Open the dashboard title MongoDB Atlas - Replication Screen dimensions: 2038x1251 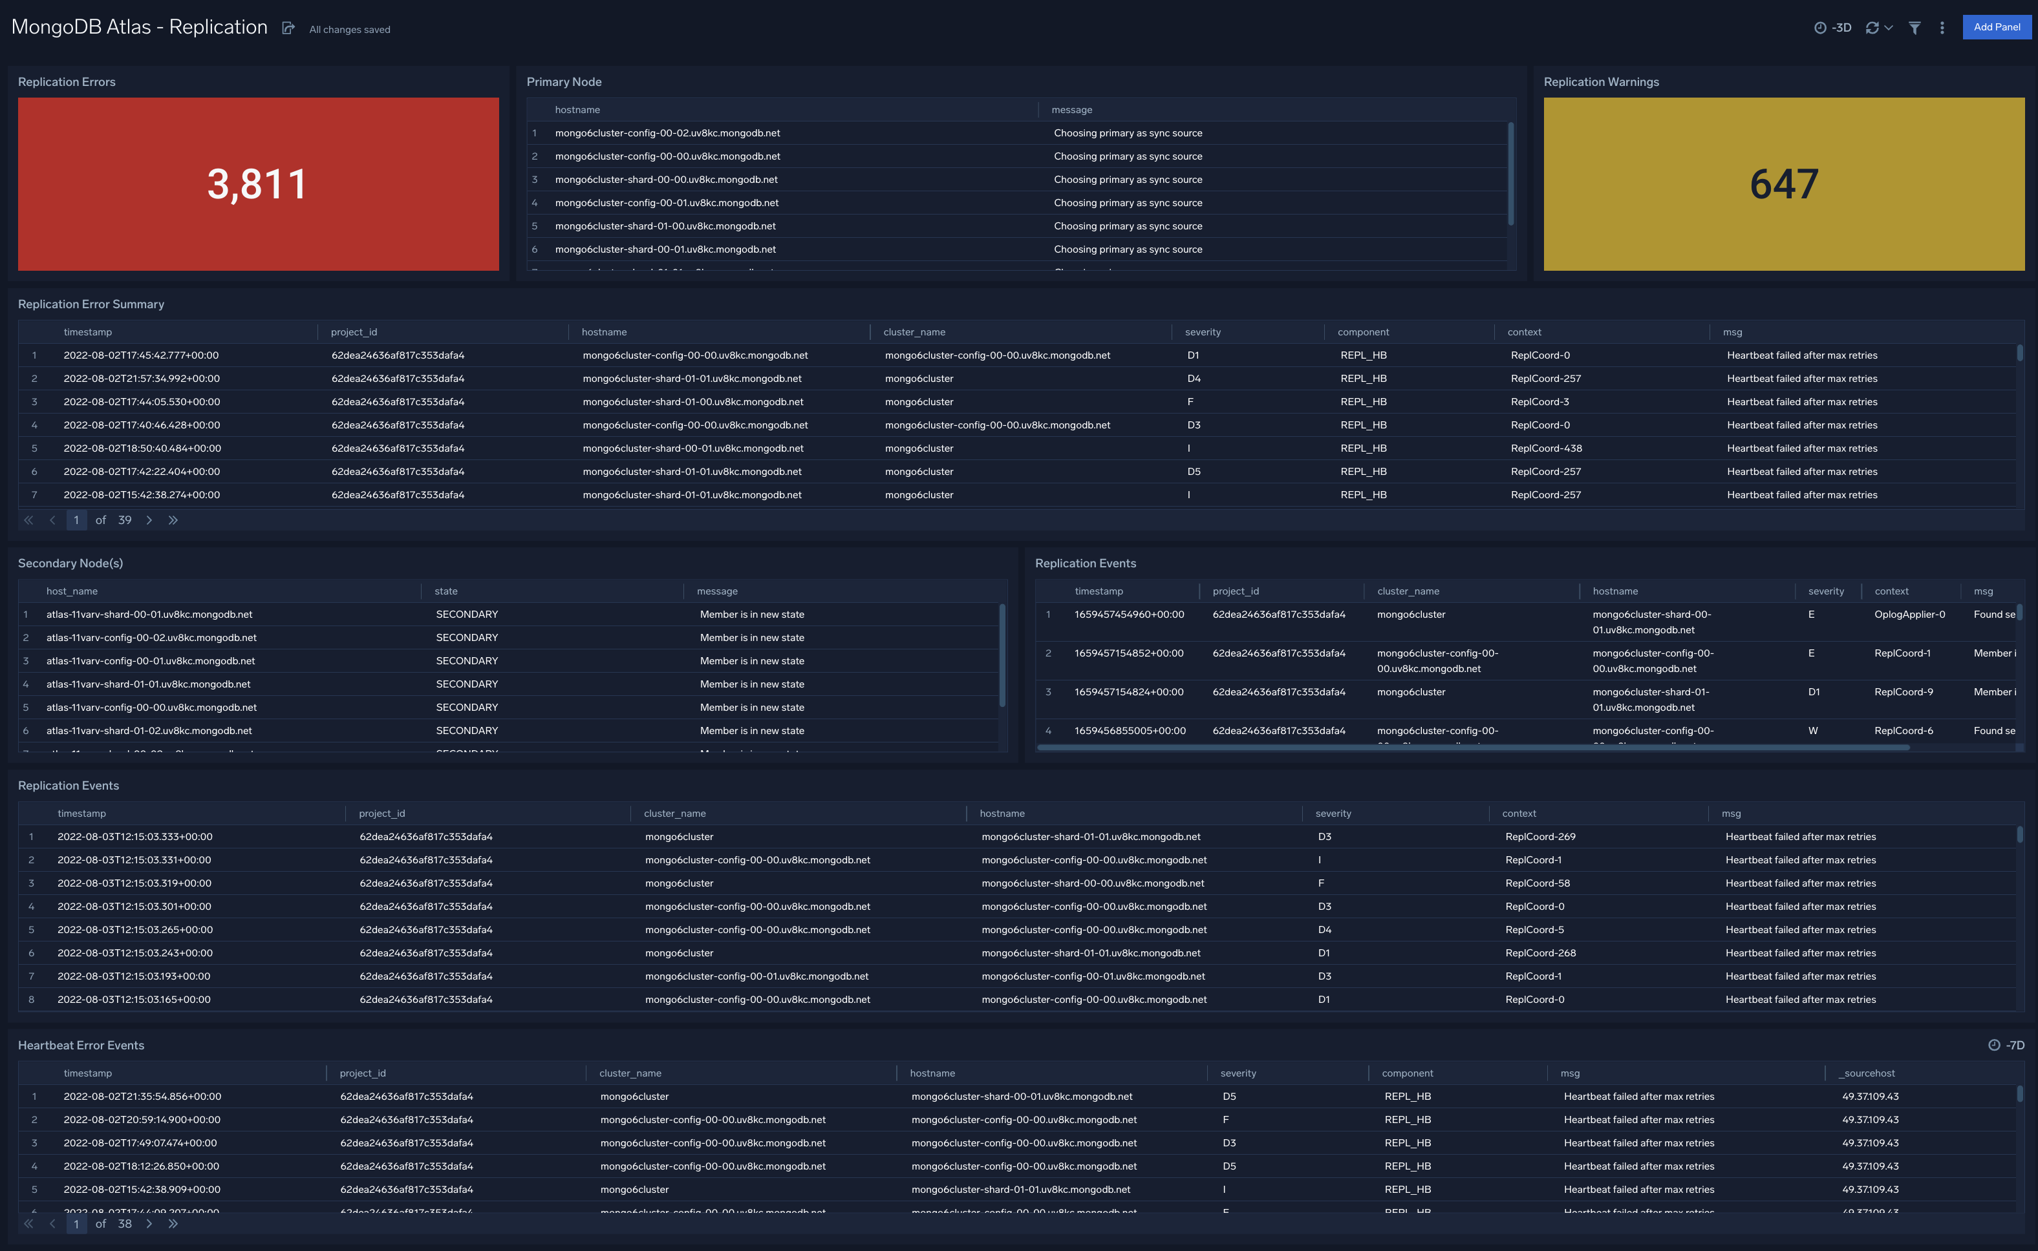[x=138, y=26]
